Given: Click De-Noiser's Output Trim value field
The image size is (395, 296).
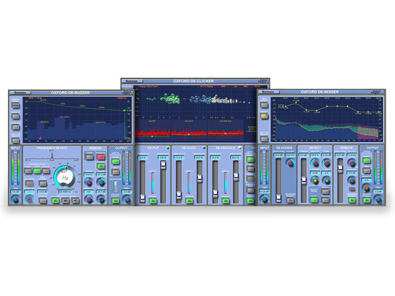Looking at the screenshot, I should point(378,192).
